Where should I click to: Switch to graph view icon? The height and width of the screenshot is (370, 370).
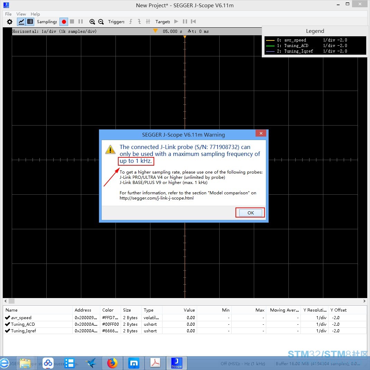point(21,22)
